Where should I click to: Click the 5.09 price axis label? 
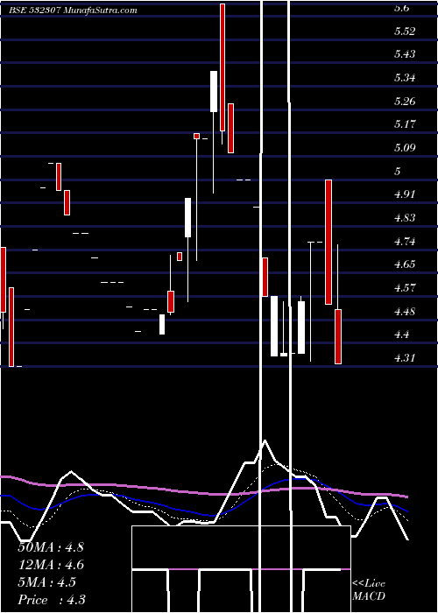coord(405,148)
